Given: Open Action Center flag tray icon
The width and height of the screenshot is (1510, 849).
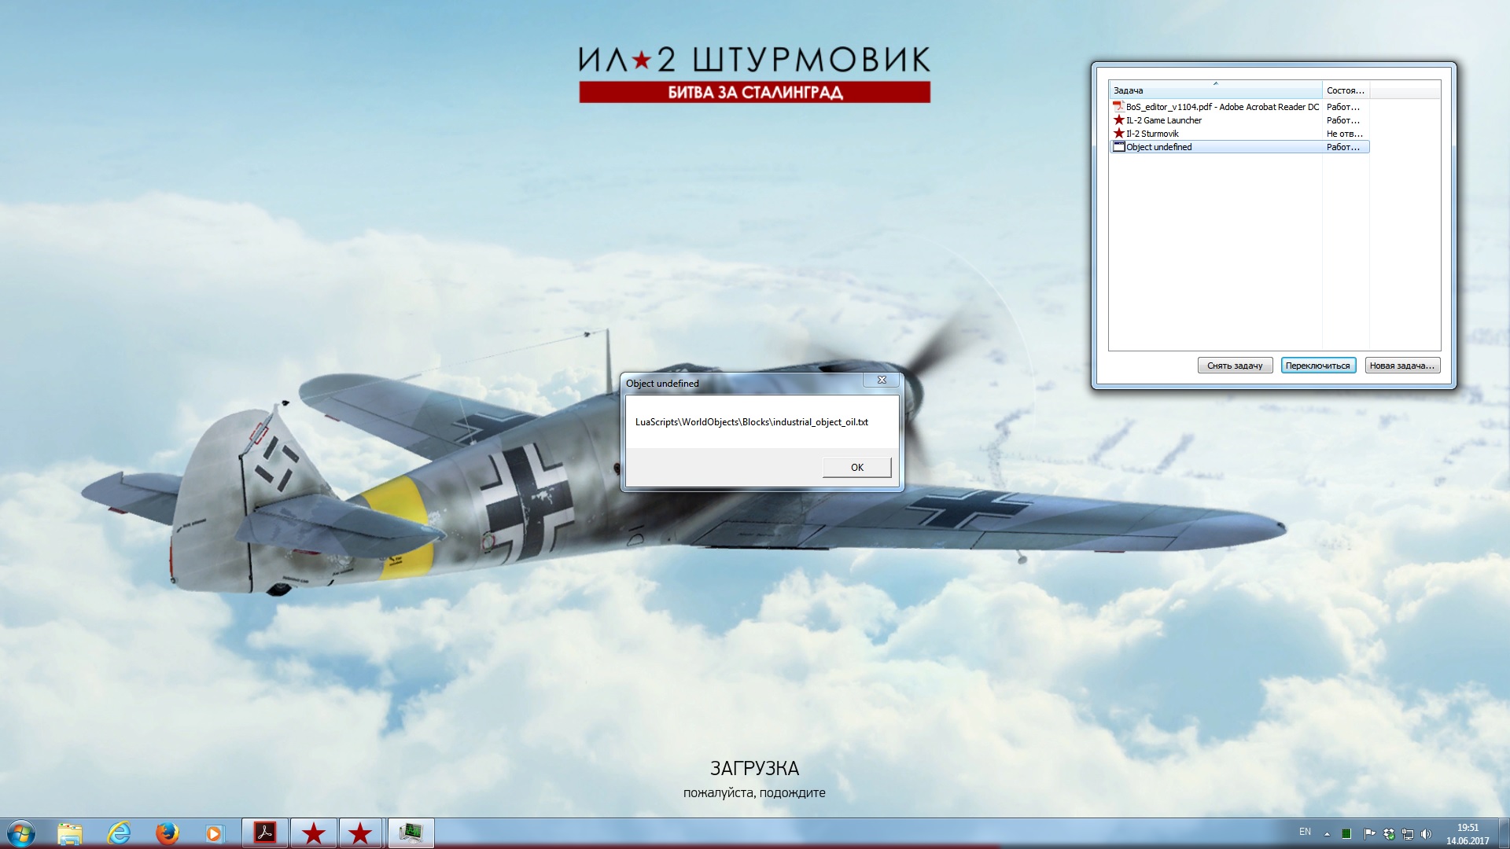Looking at the screenshot, I should tap(1369, 834).
